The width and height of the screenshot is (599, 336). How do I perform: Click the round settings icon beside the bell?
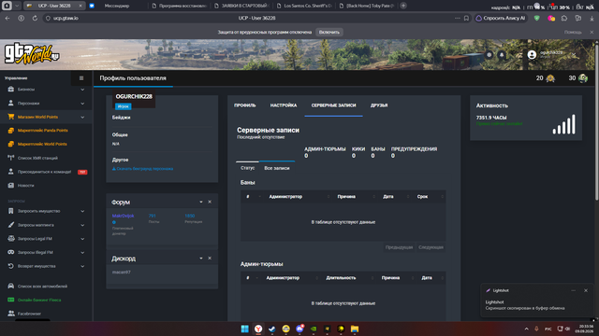pyautogui.click(x=489, y=55)
